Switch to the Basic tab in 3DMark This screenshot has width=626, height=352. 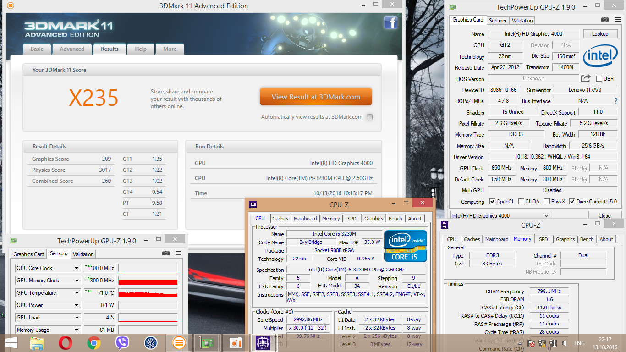pyautogui.click(x=37, y=49)
